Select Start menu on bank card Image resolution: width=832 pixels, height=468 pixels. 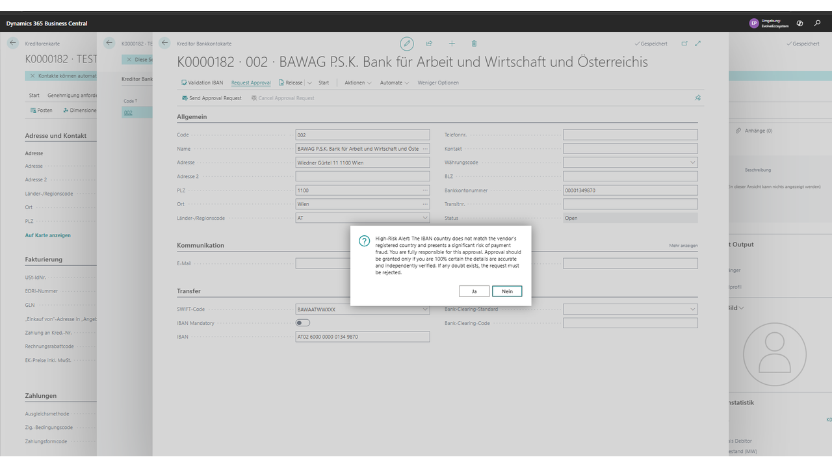tap(324, 83)
